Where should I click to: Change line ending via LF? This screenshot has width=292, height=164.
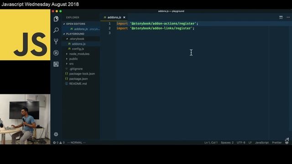point(250,143)
